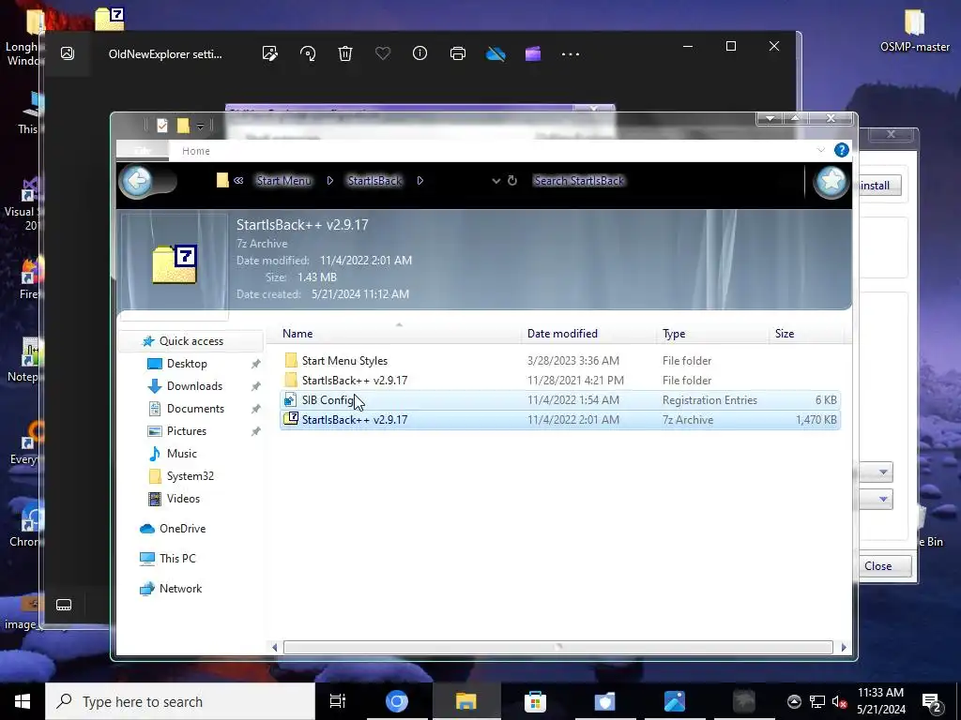Open the upper dropdown in the background dialog
Viewport: 961px width, 720px height.
click(883, 472)
